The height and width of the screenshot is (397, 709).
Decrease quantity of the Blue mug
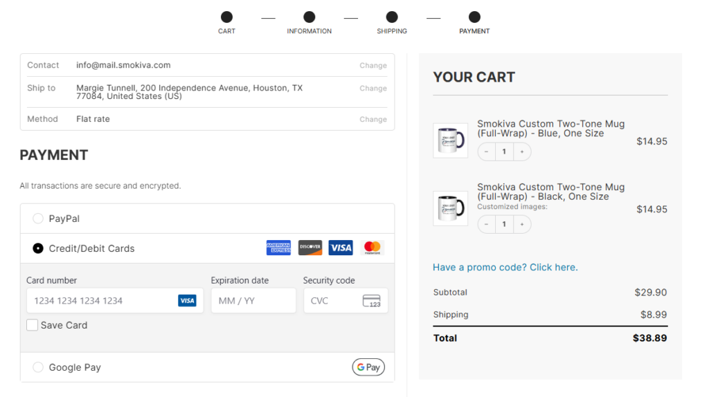(x=486, y=151)
